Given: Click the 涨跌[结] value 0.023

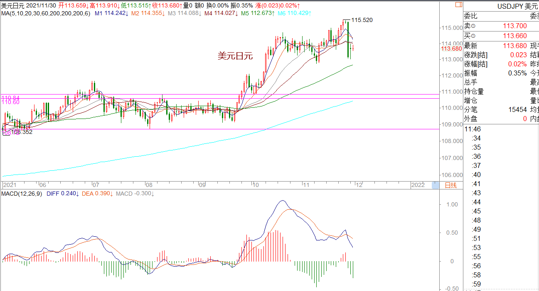Looking at the screenshot, I should pos(519,55).
